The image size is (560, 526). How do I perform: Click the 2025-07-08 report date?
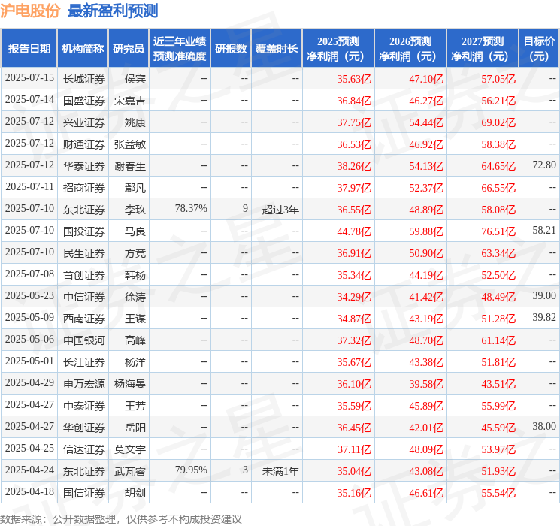[29, 274]
